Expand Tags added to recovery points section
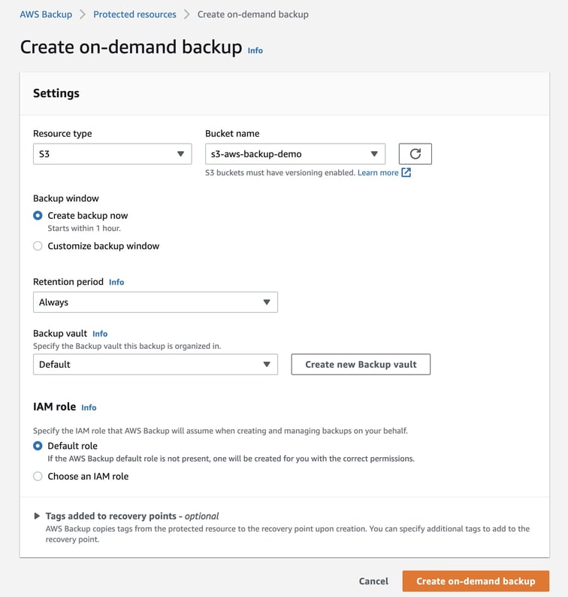The image size is (568, 597). (x=38, y=517)
